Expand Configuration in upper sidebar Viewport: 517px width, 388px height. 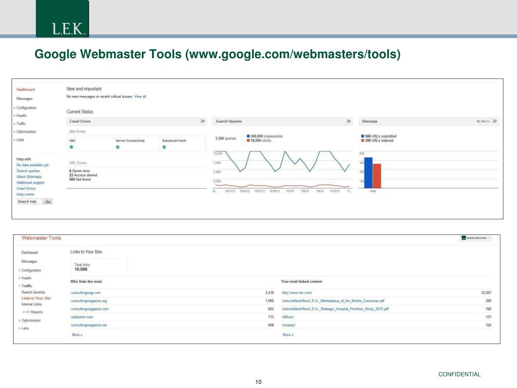coord(25,108)
